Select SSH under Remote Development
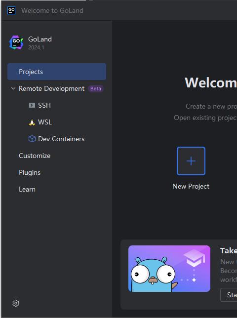This screenshot has height=318, width=237. point(44,105)
